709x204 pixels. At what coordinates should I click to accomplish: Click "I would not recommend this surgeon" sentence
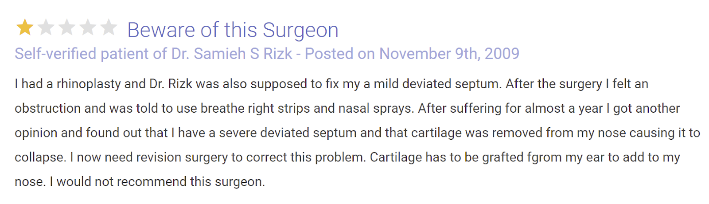click(x=157, y=181)
